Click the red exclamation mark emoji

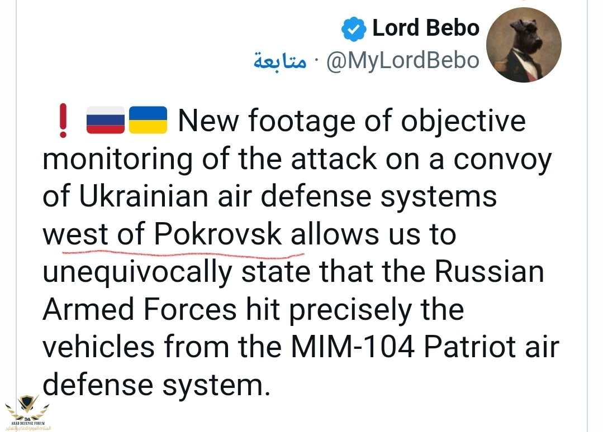tap(63, 122)
